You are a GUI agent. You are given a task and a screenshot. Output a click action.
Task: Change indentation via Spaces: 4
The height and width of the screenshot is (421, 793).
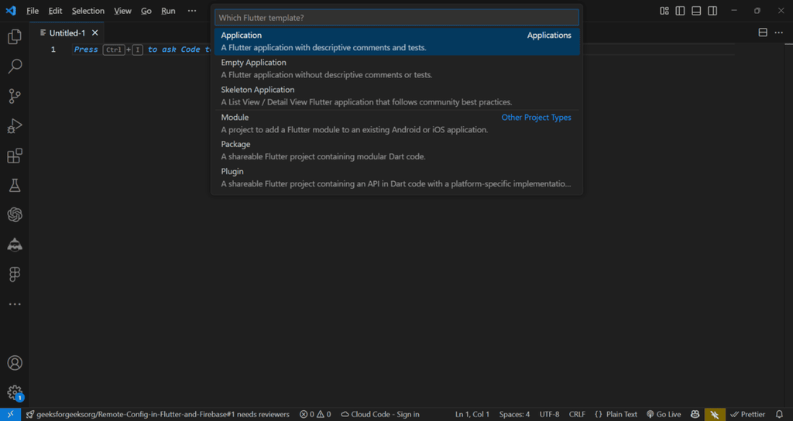click(x=514, y=415)
